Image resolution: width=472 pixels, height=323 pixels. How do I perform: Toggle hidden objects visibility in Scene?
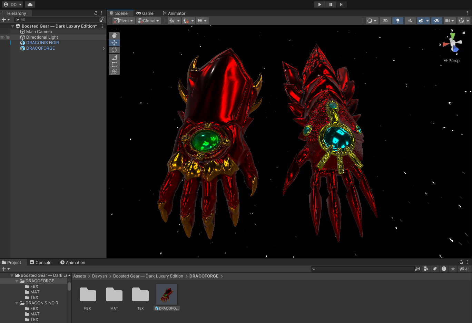437,21
